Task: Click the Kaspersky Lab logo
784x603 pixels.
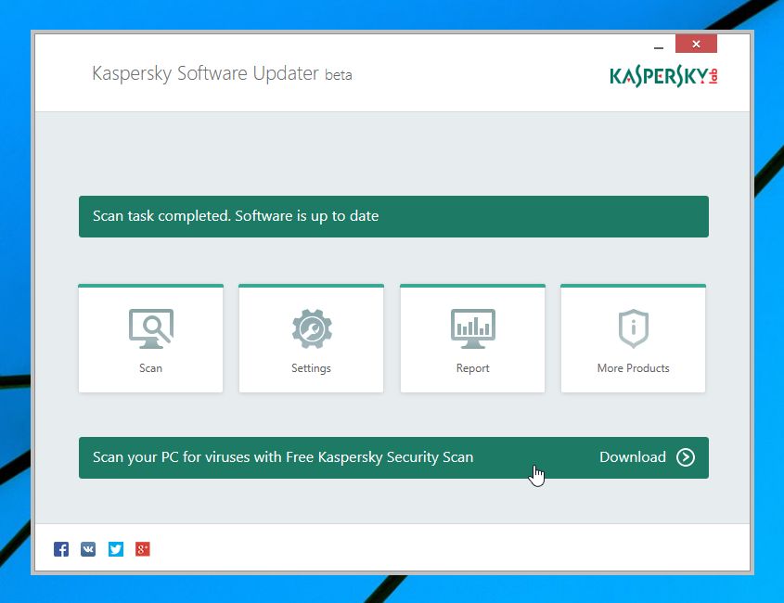Action: (663, 76)
